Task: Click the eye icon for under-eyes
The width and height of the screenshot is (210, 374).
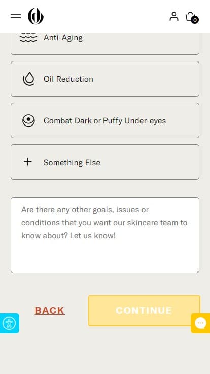Action: pyautogui.click(x=28, y=120)
